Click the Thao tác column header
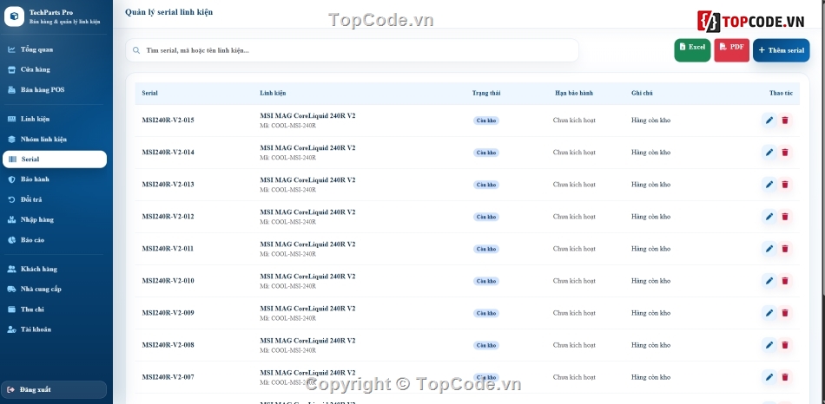 (781, 93)
